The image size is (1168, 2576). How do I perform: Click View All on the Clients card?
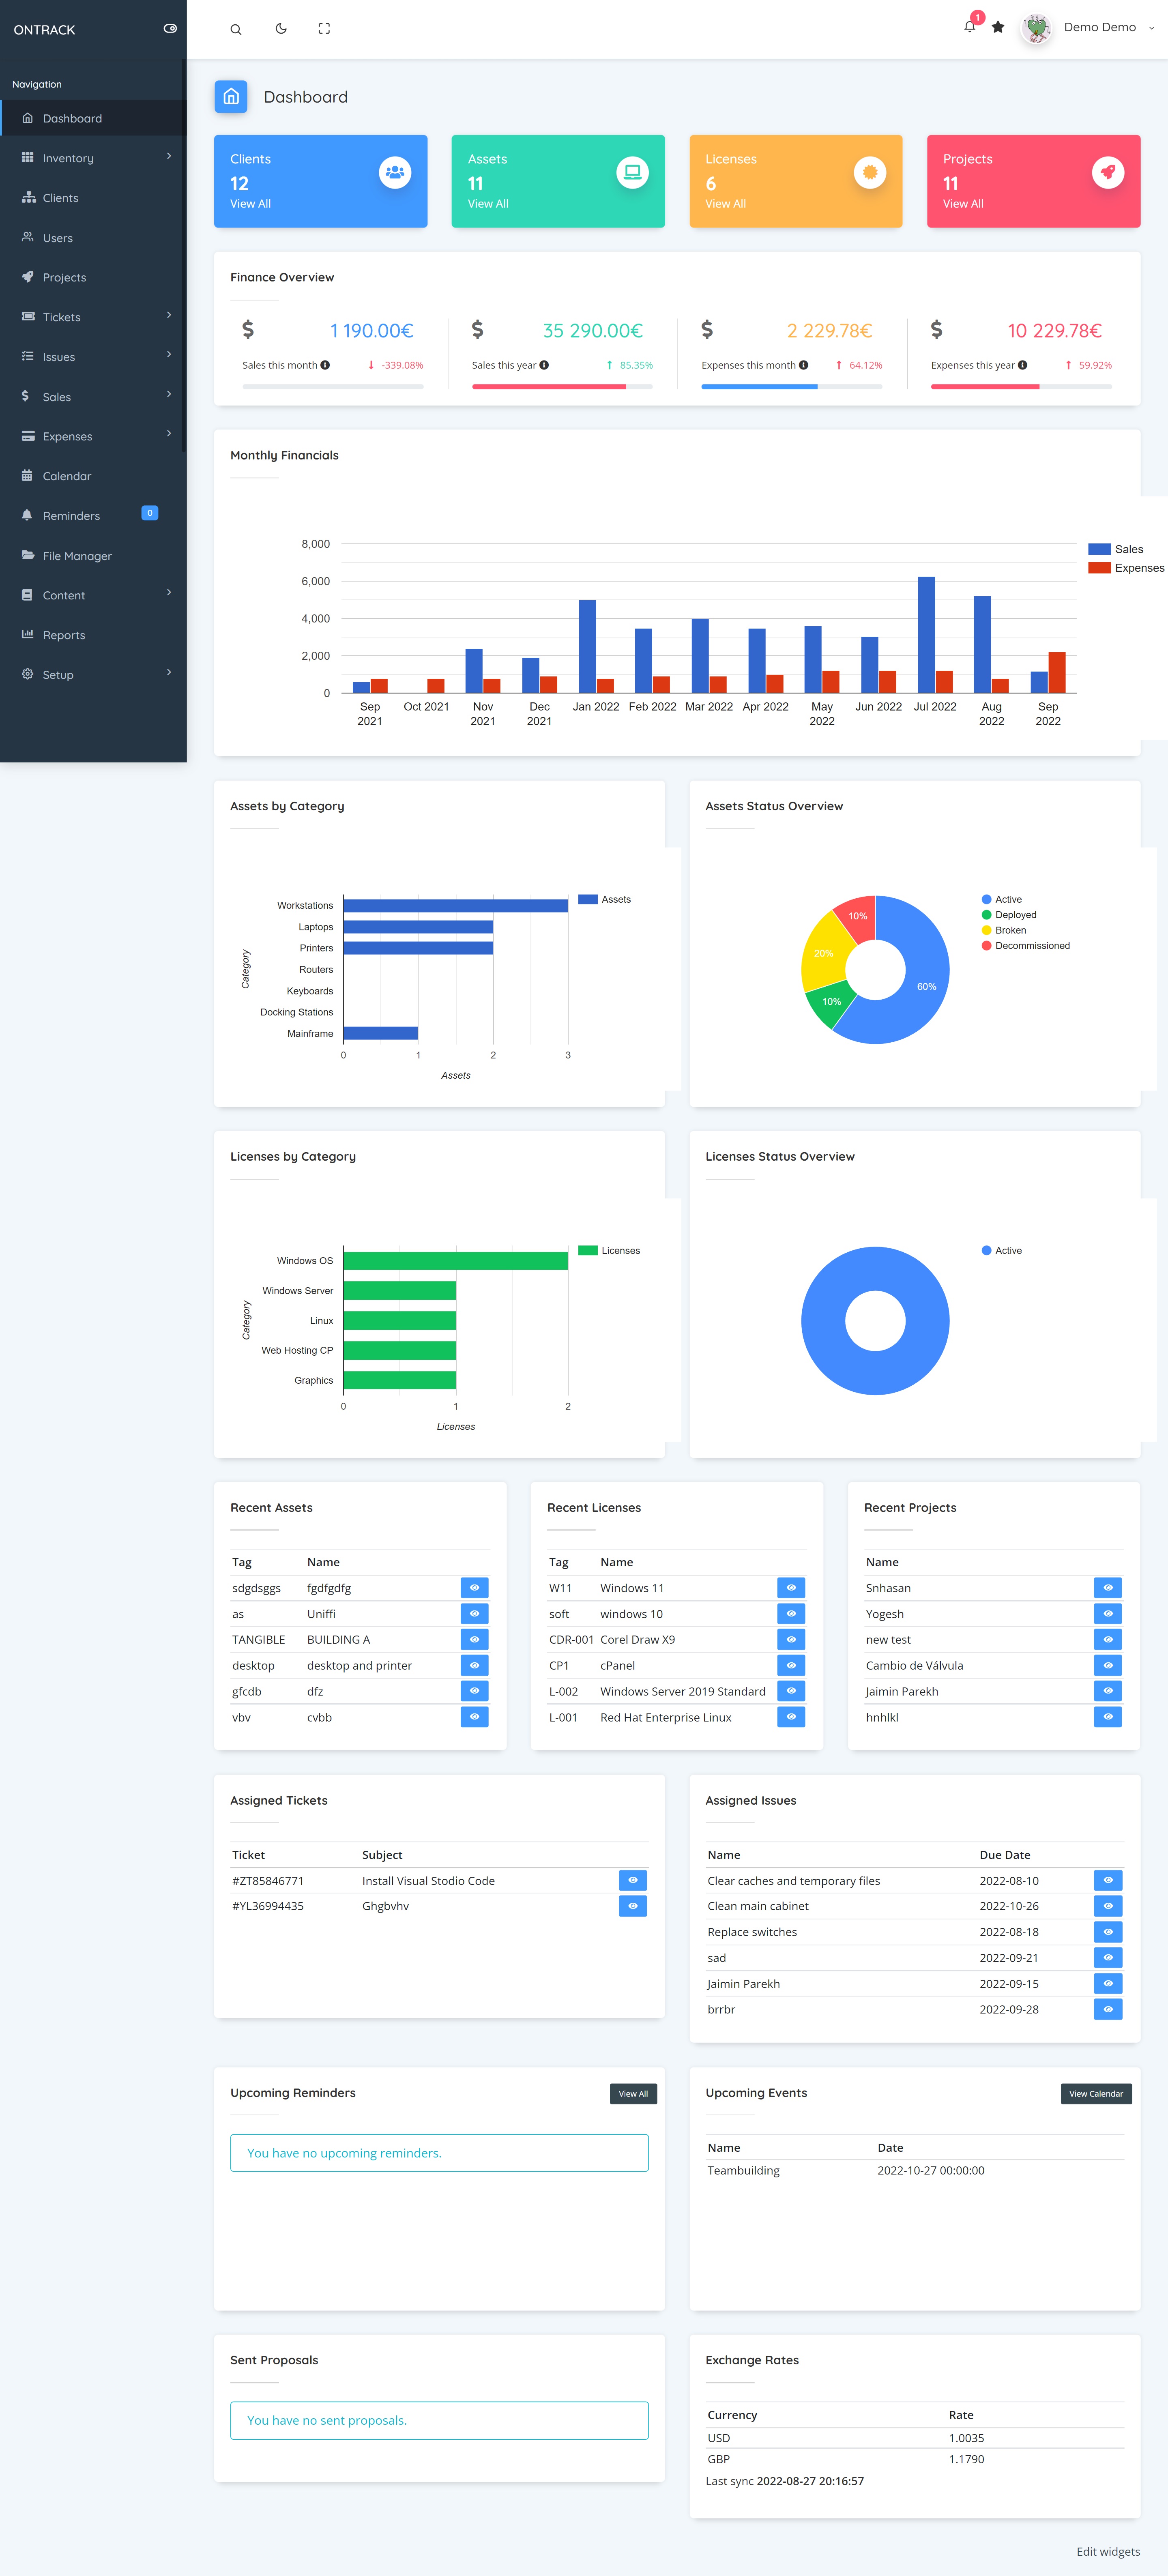(250, 204)
